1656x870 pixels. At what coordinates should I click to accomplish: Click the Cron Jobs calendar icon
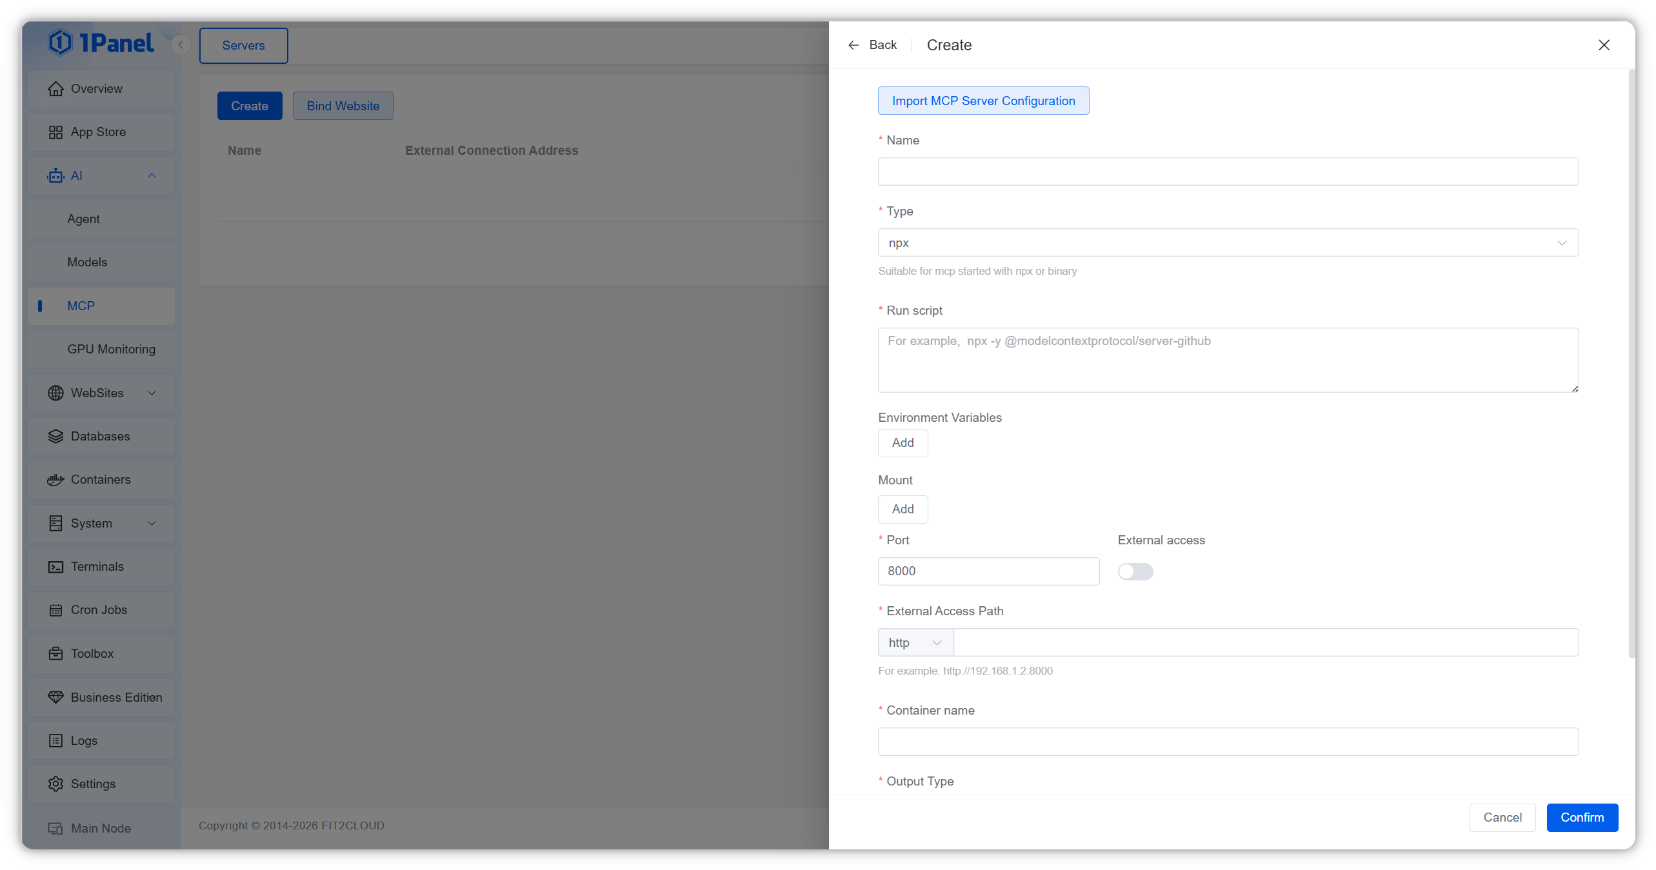(55, 609)
